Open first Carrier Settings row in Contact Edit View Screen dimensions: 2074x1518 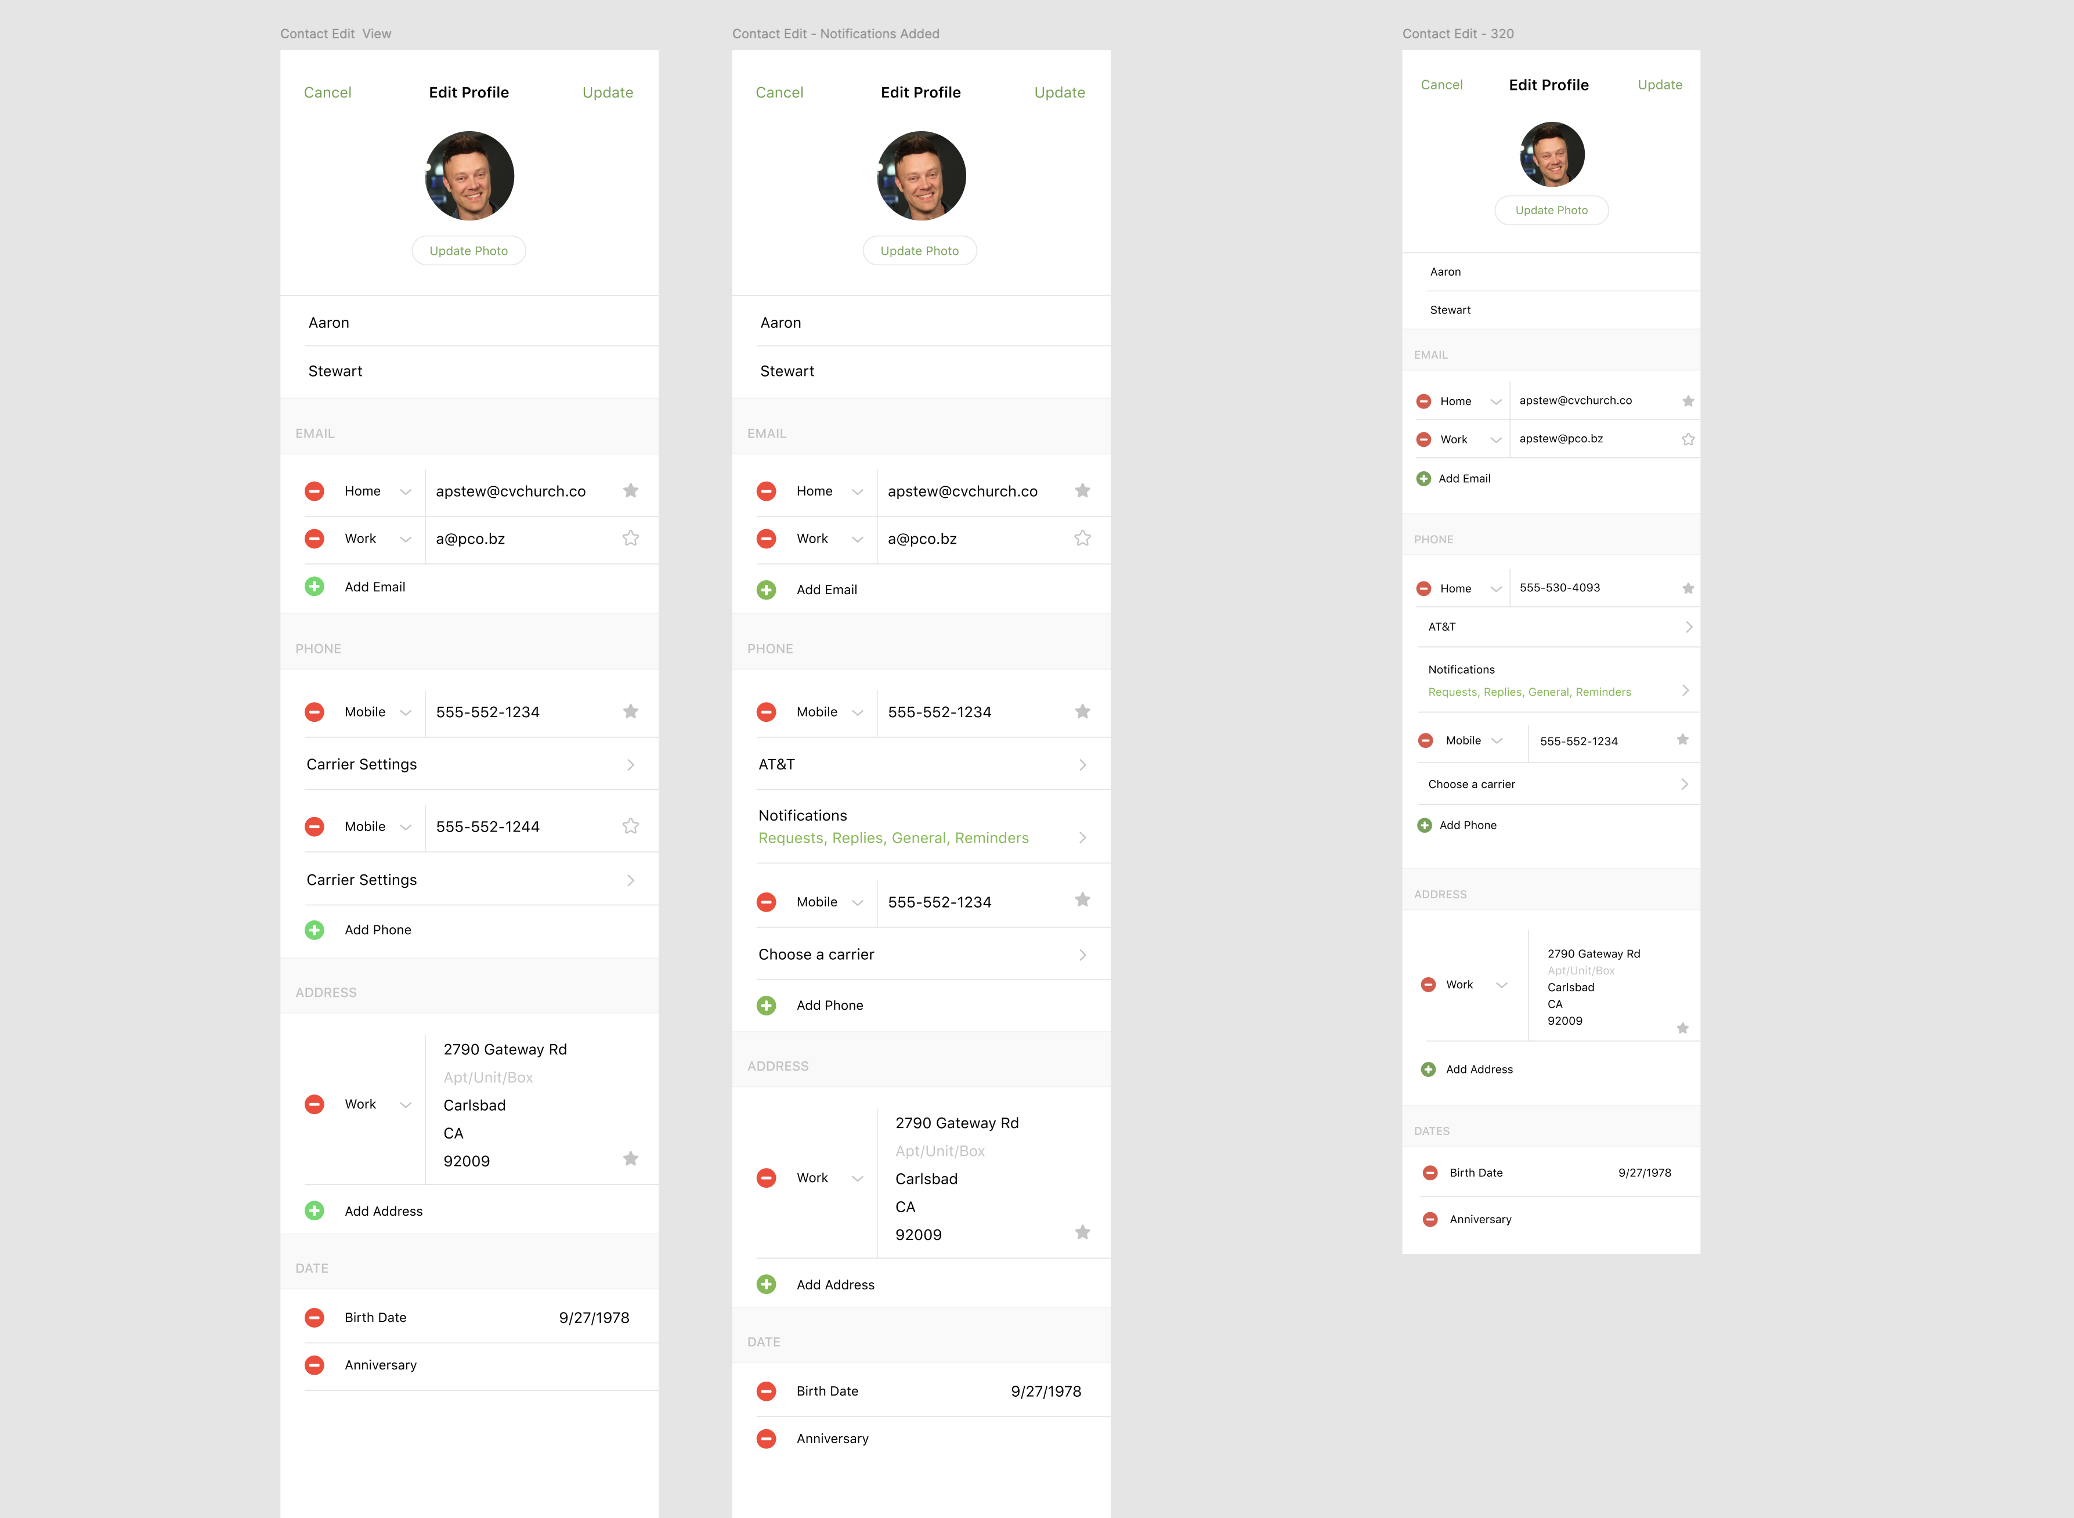(482, 765)
